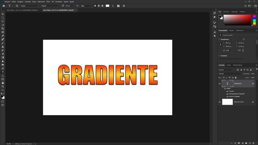Open the font family dropdown
Viewport: 258px width, 145px height.
click(30, 6)
